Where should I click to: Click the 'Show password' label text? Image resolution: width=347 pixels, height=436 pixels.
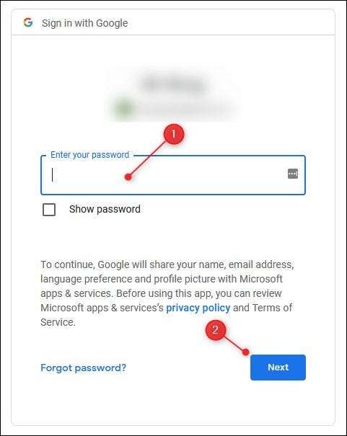tap(105, 209)
